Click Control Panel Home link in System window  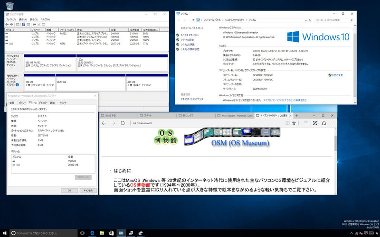coord(192,28)
